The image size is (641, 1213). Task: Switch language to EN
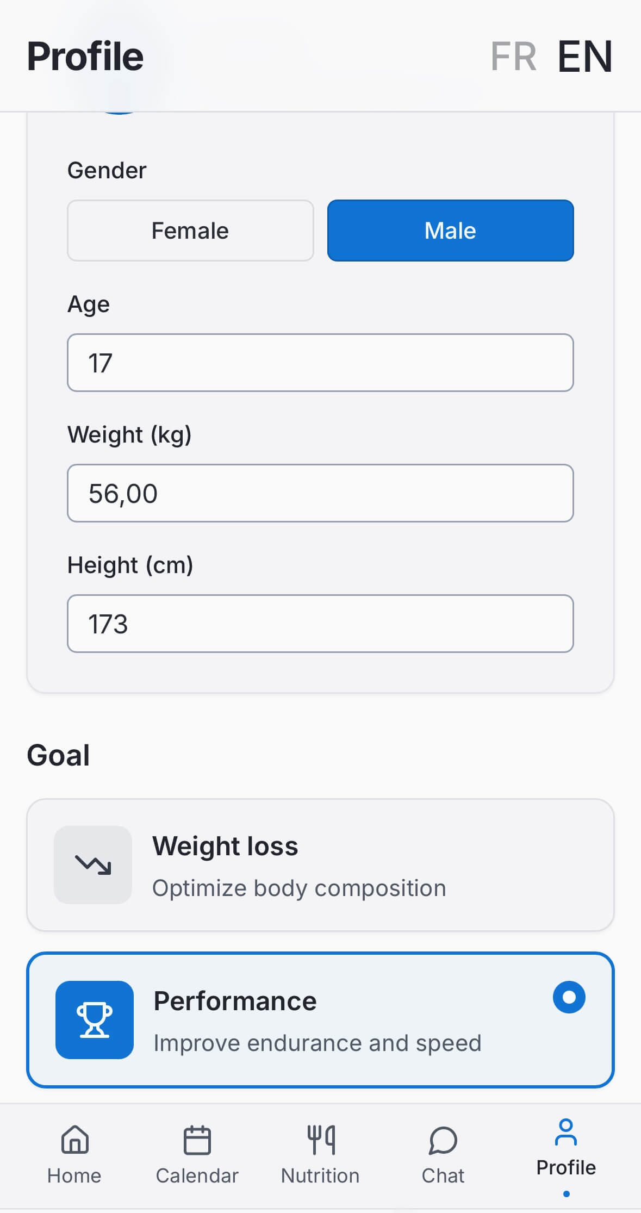585,57
